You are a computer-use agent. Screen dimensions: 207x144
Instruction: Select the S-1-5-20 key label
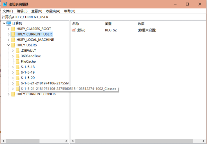pyautogui.click(x=28, y=78)
